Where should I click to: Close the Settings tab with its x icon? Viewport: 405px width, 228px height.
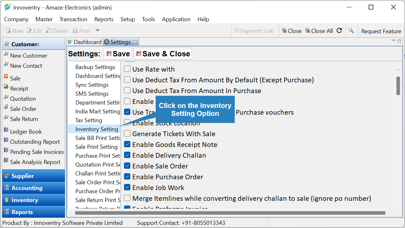pyautogui.click(x=135, y=42)
